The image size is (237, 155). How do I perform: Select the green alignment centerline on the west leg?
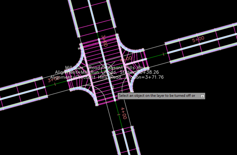56,84
